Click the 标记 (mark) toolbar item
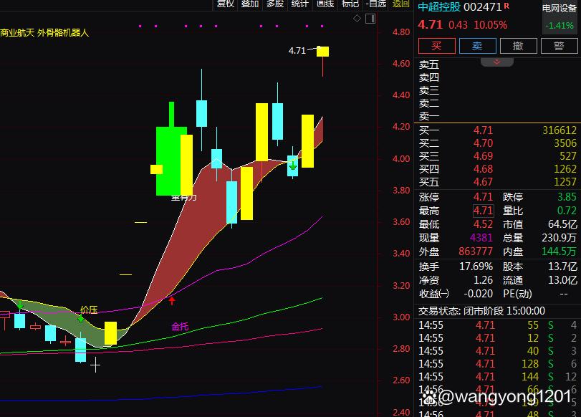Image resolution: width=581 pixels, height=417 pixels. click(x=350, y=4)
